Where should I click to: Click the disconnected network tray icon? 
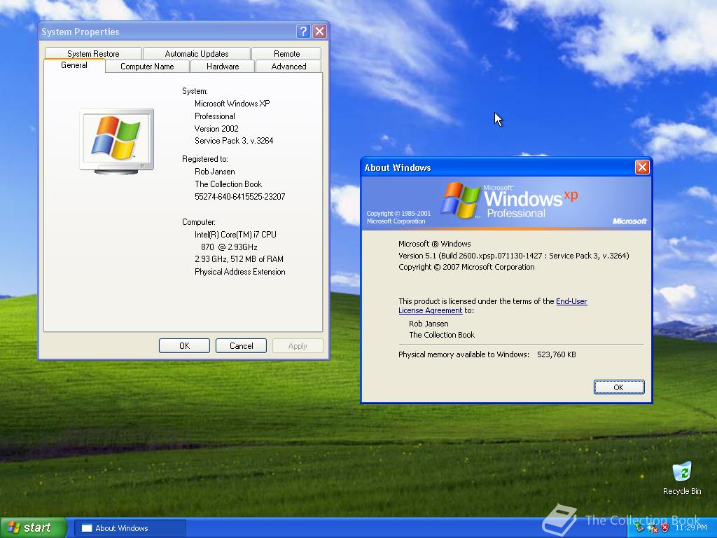pyautogui.click(x=651, y=529)
